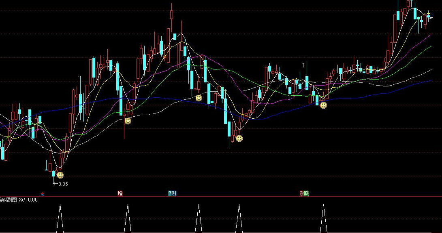Click the fourth smiley buy signal from left
442x233 pixels.
(x=239, y=138)
